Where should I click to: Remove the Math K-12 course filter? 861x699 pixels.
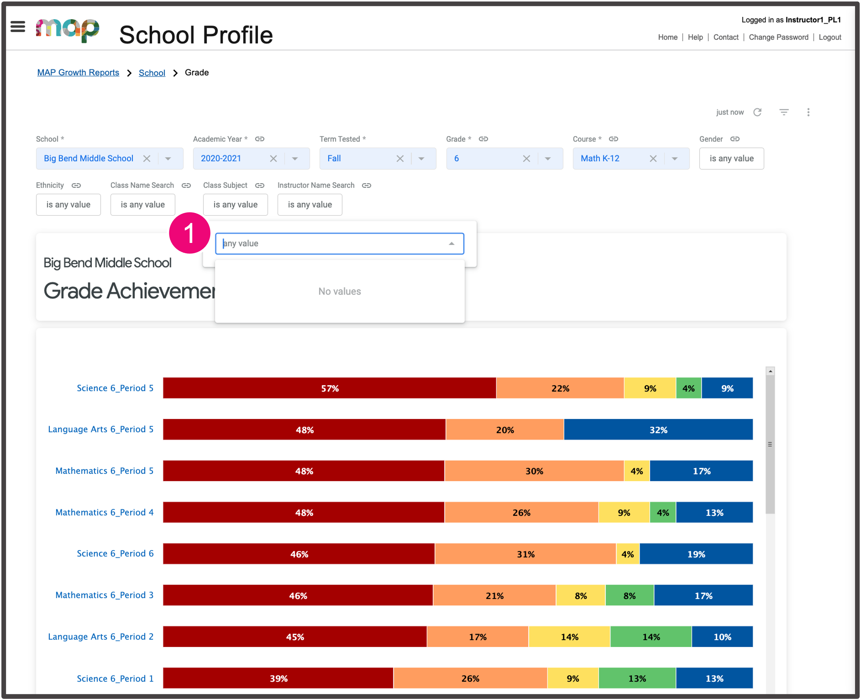point(653,158)
